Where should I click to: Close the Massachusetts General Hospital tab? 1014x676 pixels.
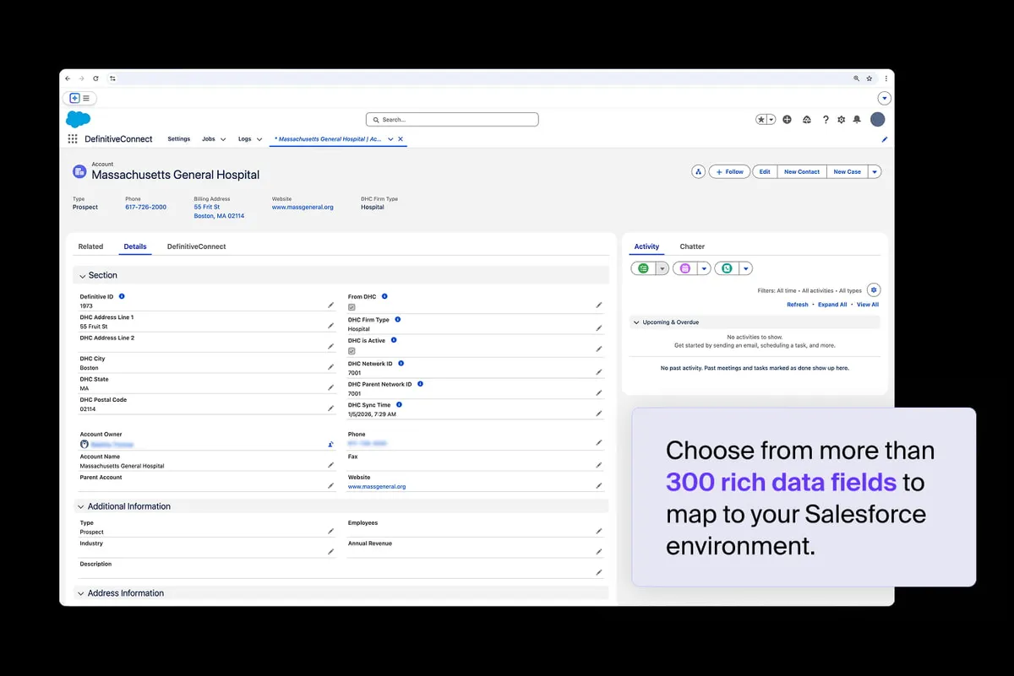coord(401,139)
